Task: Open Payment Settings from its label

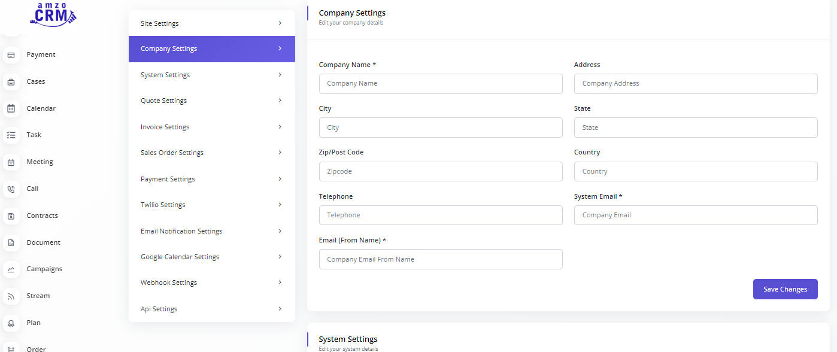Action: (168, 179)
